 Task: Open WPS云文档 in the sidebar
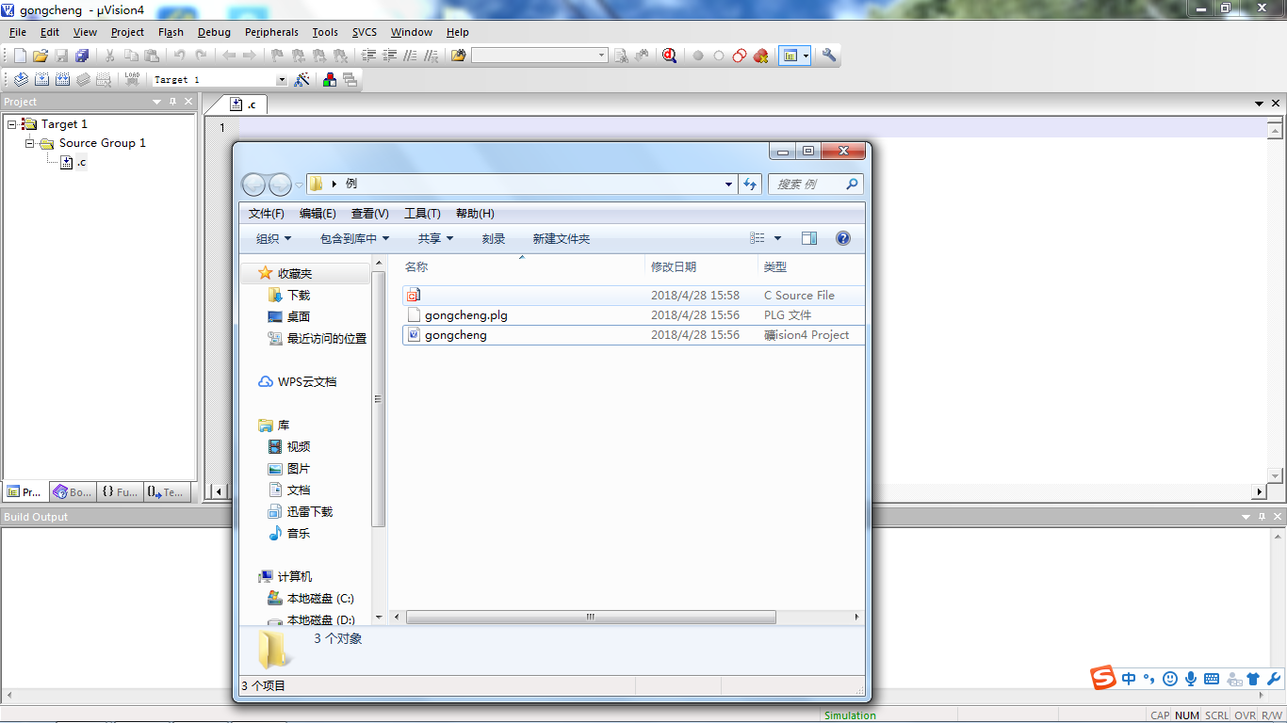(x=298, y=382)
